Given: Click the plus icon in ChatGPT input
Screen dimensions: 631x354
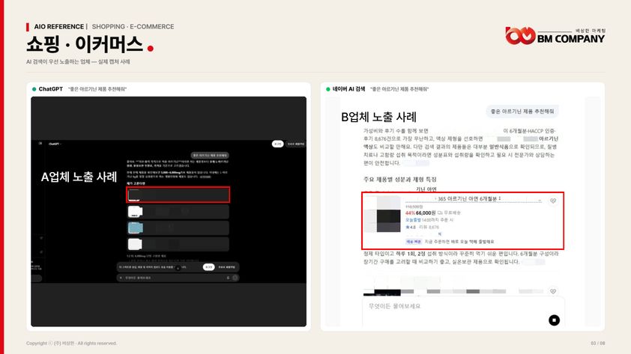Looking at the screenshot, I should pyautogui.click(x=121, y=278).
